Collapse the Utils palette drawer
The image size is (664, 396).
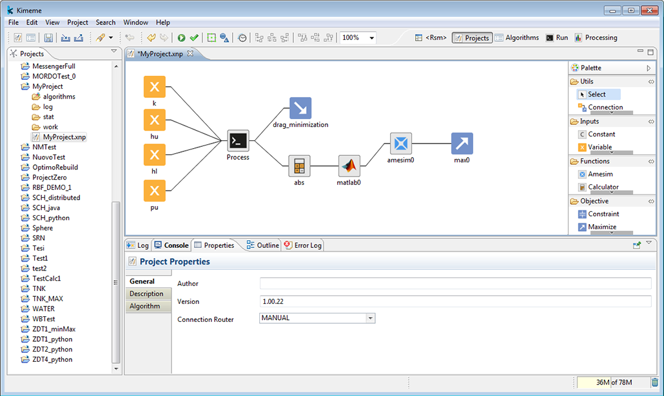pyautogui.click(x=651, y=82)
